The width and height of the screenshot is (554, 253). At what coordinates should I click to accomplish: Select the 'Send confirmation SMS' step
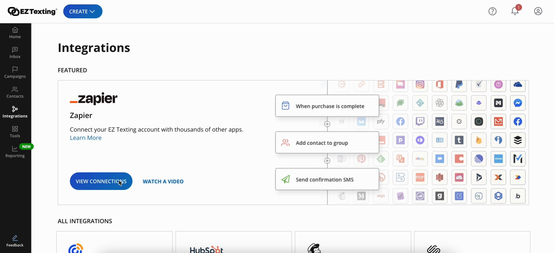(x=327, y=179)
